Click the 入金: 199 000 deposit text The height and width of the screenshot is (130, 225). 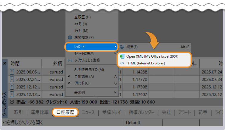[83, 102]
